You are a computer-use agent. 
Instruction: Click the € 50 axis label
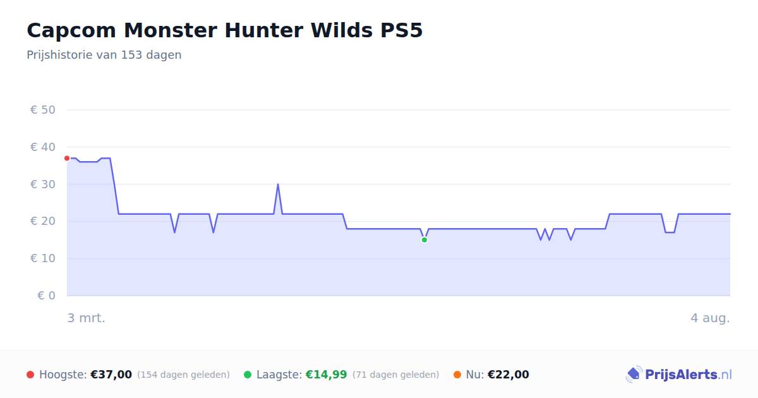click(43, 110)
